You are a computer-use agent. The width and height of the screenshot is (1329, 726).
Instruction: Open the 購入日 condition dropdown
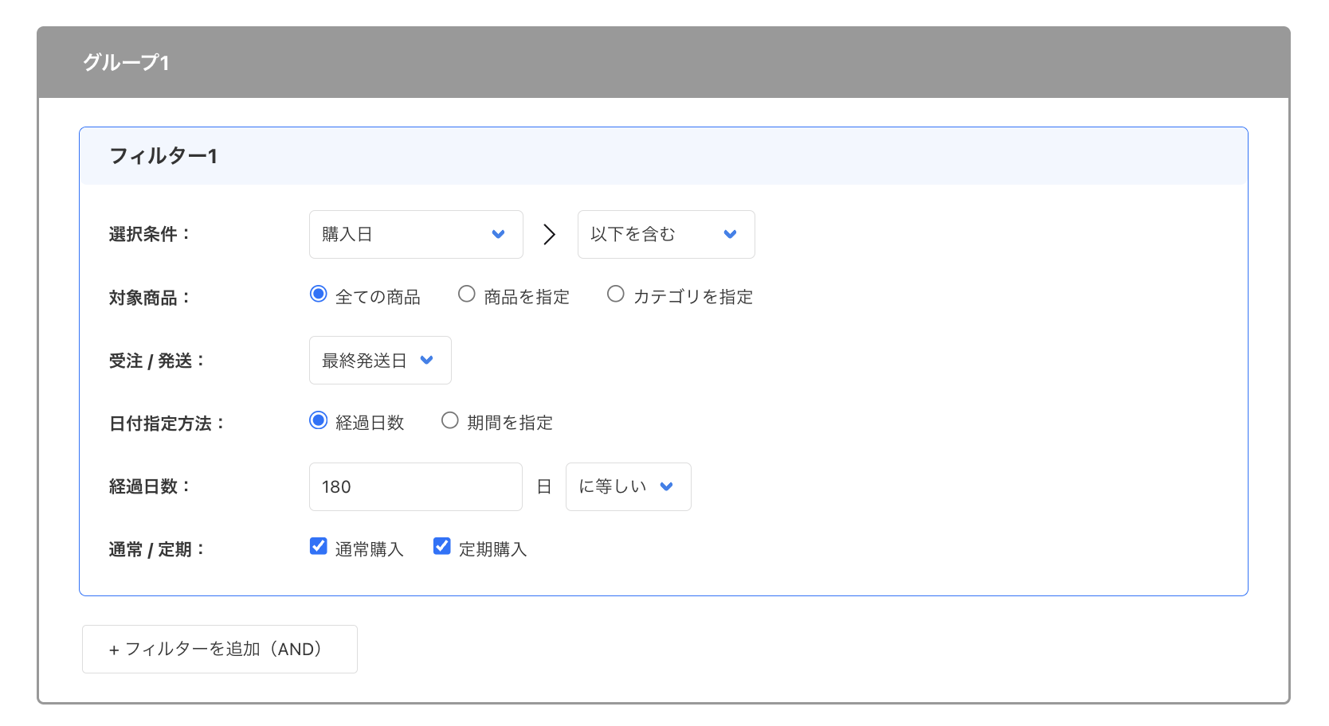click(415, 234)
